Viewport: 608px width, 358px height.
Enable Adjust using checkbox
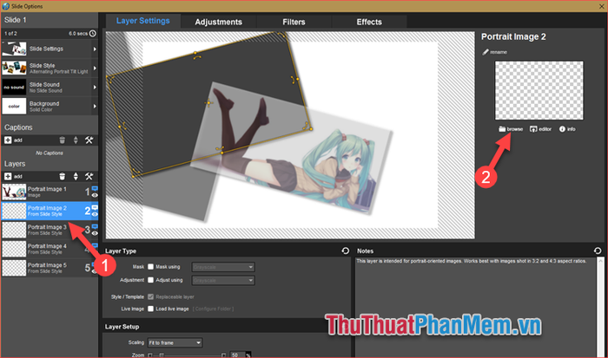[151, 280]
